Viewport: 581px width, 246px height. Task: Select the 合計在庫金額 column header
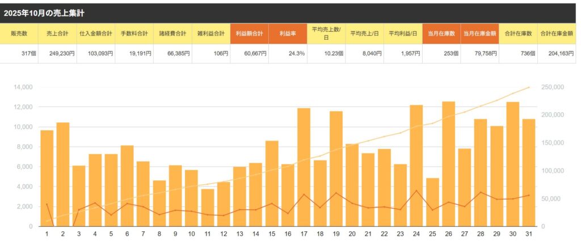point(556,33)
